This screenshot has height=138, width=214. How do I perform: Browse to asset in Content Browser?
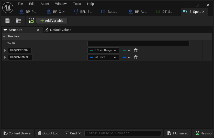[19, 21]
